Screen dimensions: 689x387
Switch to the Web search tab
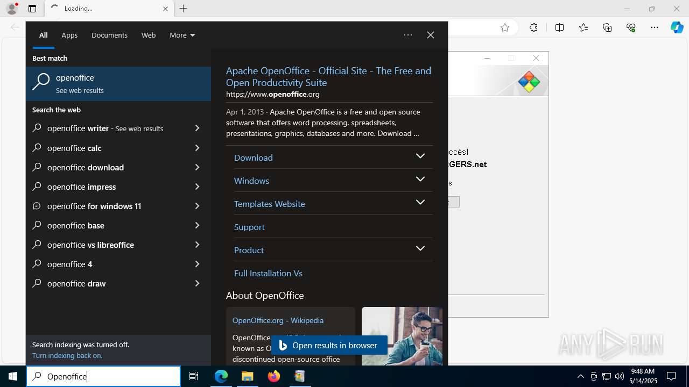[149, 35]
